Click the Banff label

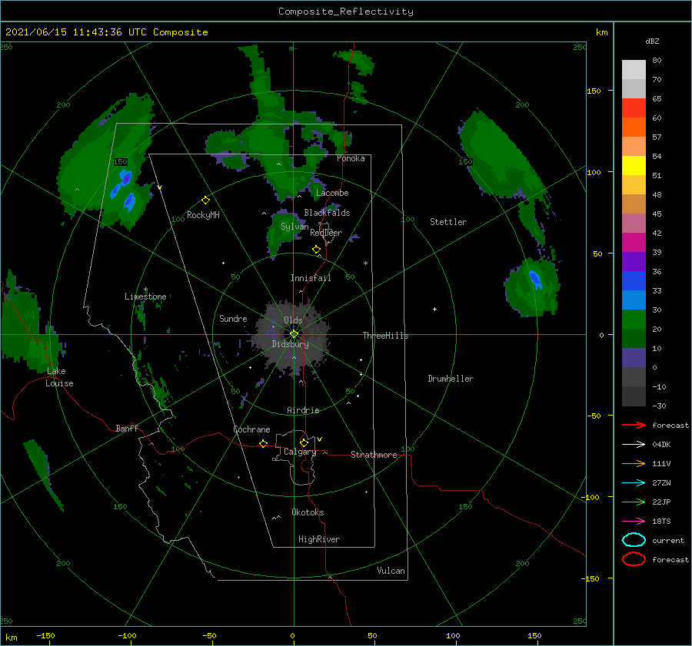127,428
